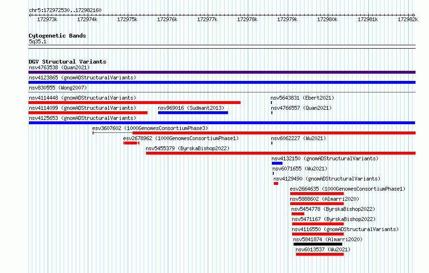Open nsv969016 (Sudmant2013) label

click(191, 108)
